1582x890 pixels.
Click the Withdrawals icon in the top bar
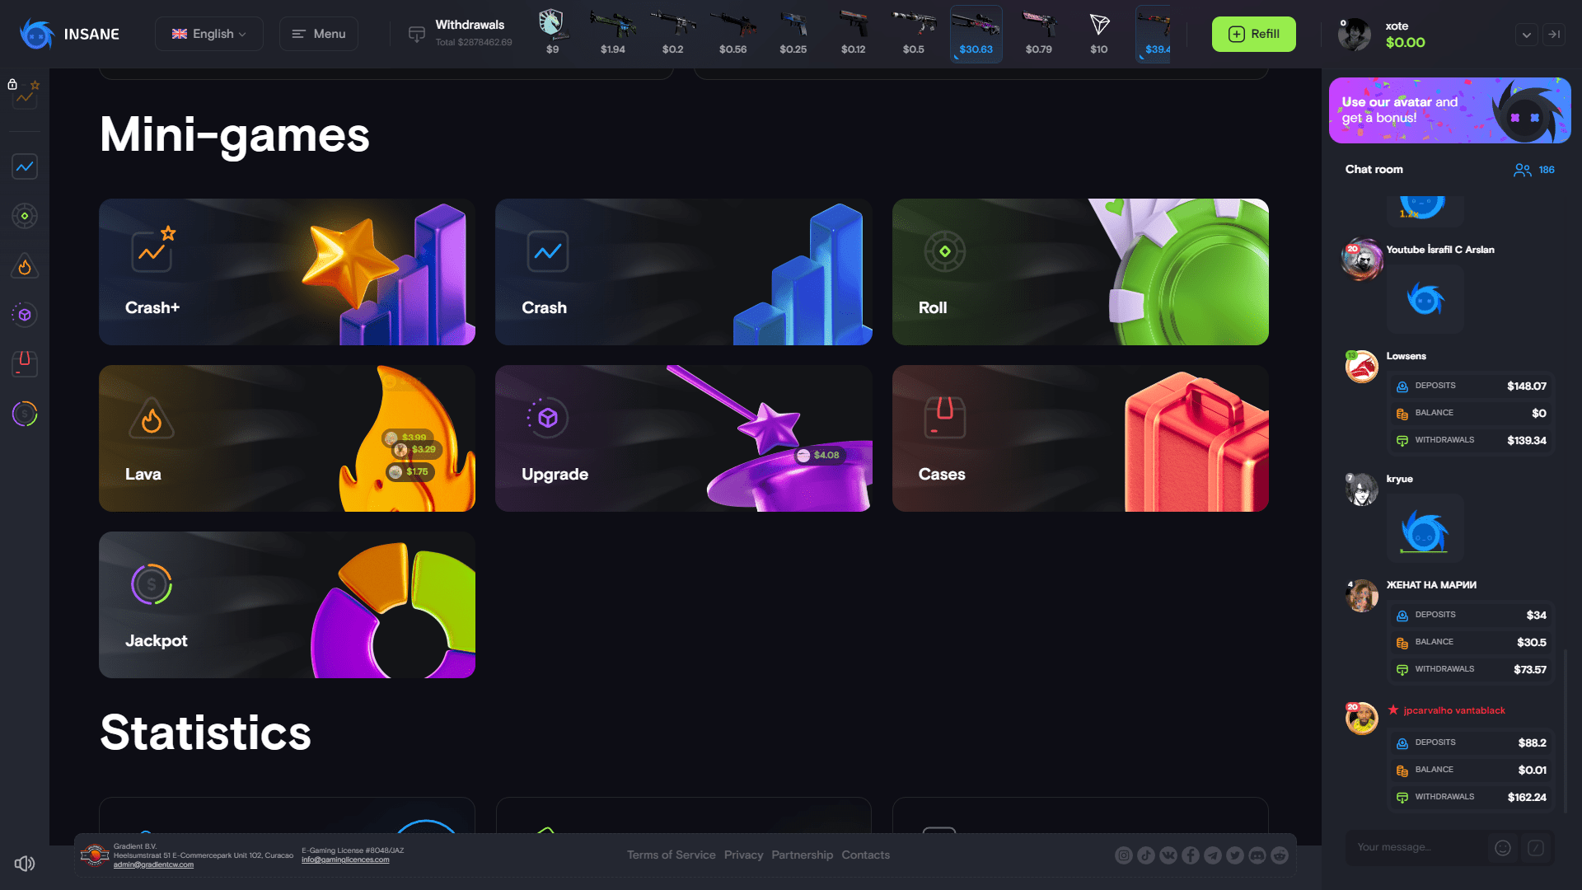pyautogui.click(x=415, y=34)
